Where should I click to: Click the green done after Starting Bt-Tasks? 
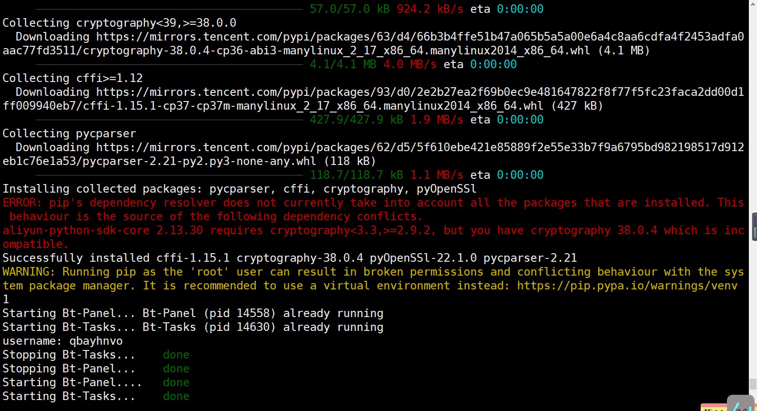176,396
